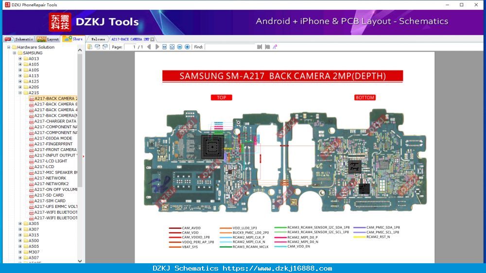Click the red TOP label on schematic

(x=221, y=98)
